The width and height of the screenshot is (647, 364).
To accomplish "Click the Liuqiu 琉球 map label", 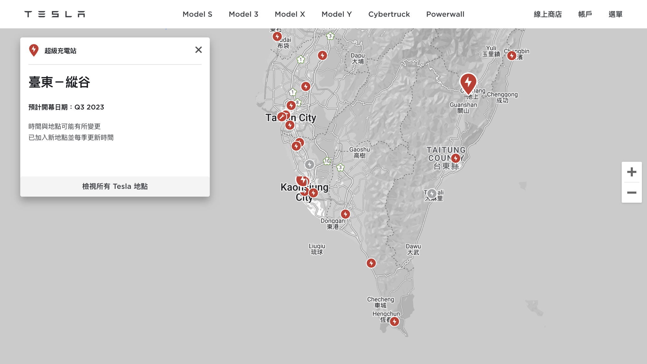I will tap(317, 249).
